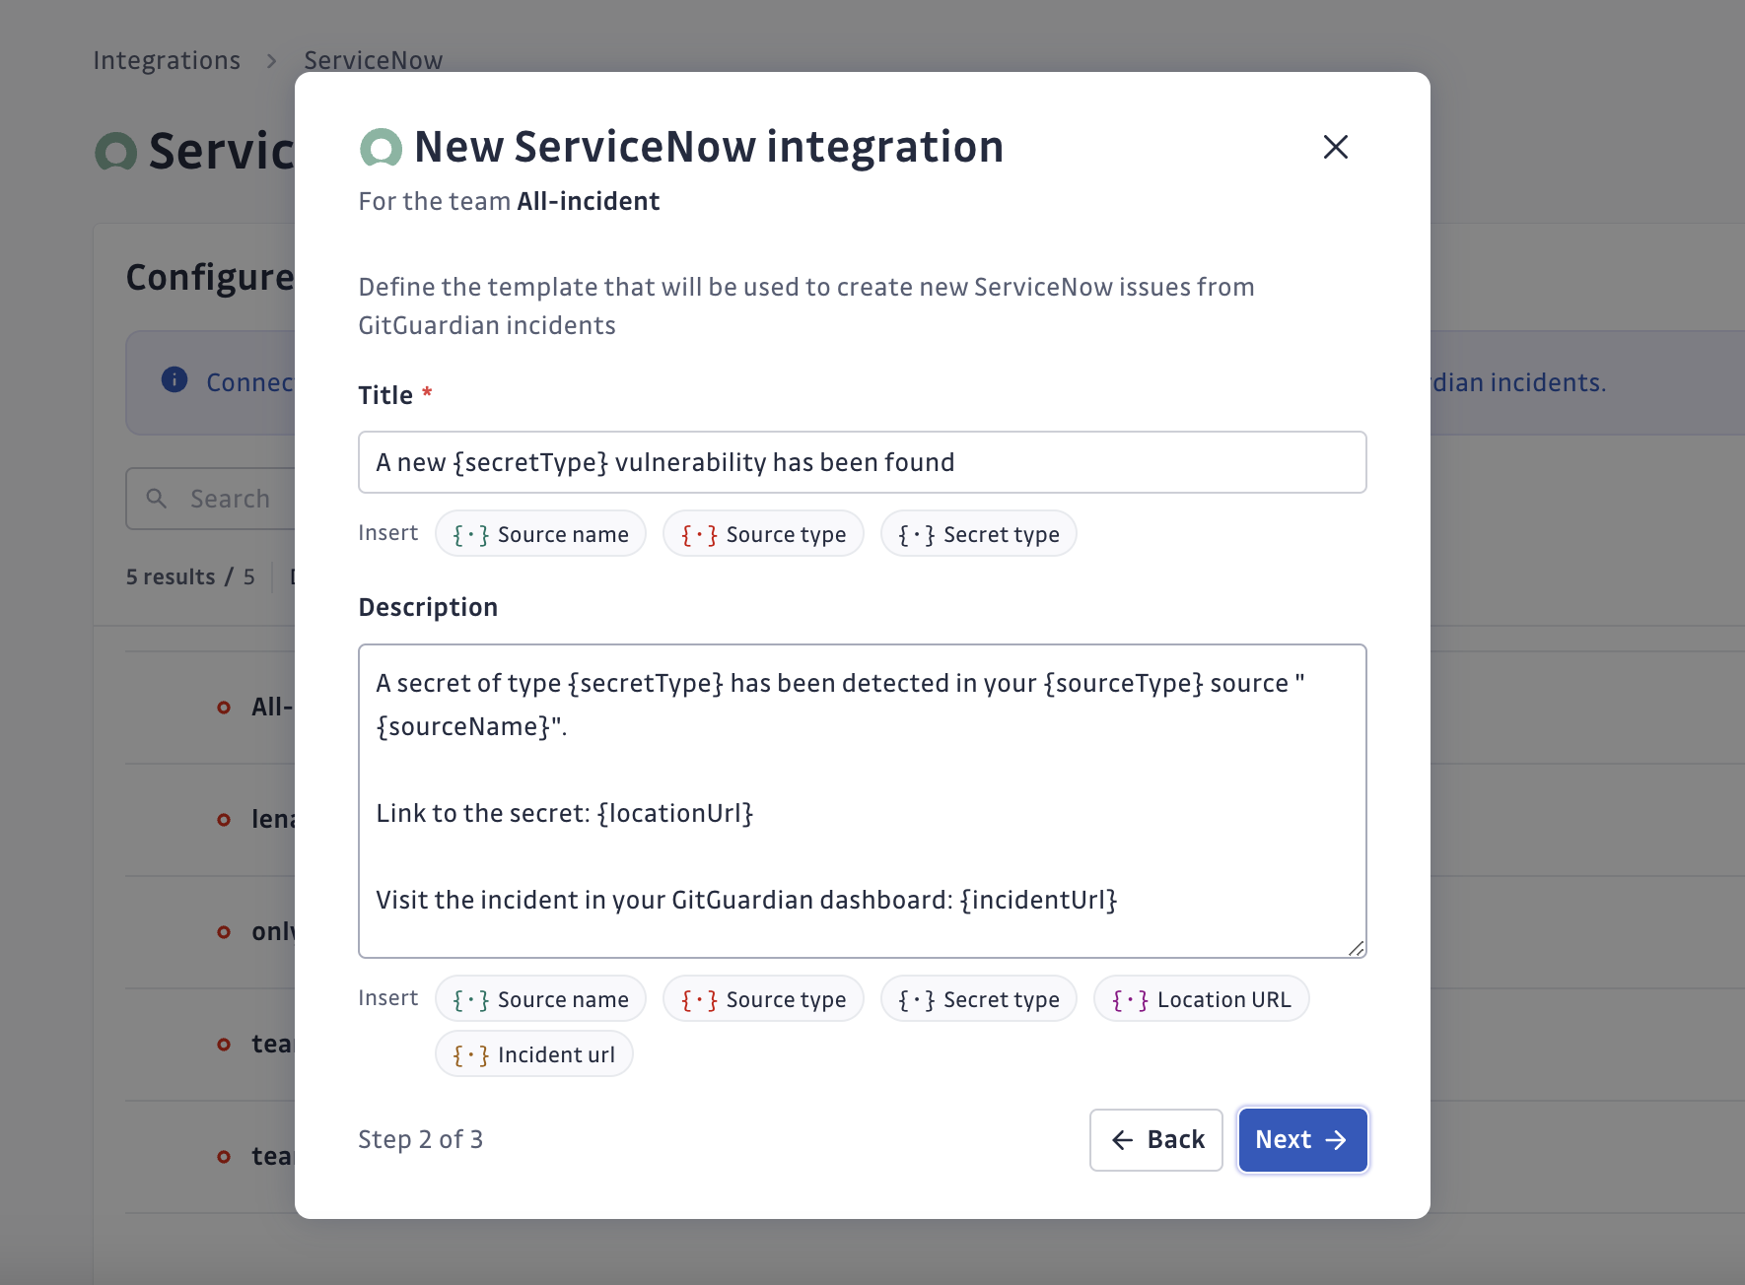The image size is (1745, 1285).
Task: Click the '5 results / 5' counter text
Action: [x=190, y=577]
